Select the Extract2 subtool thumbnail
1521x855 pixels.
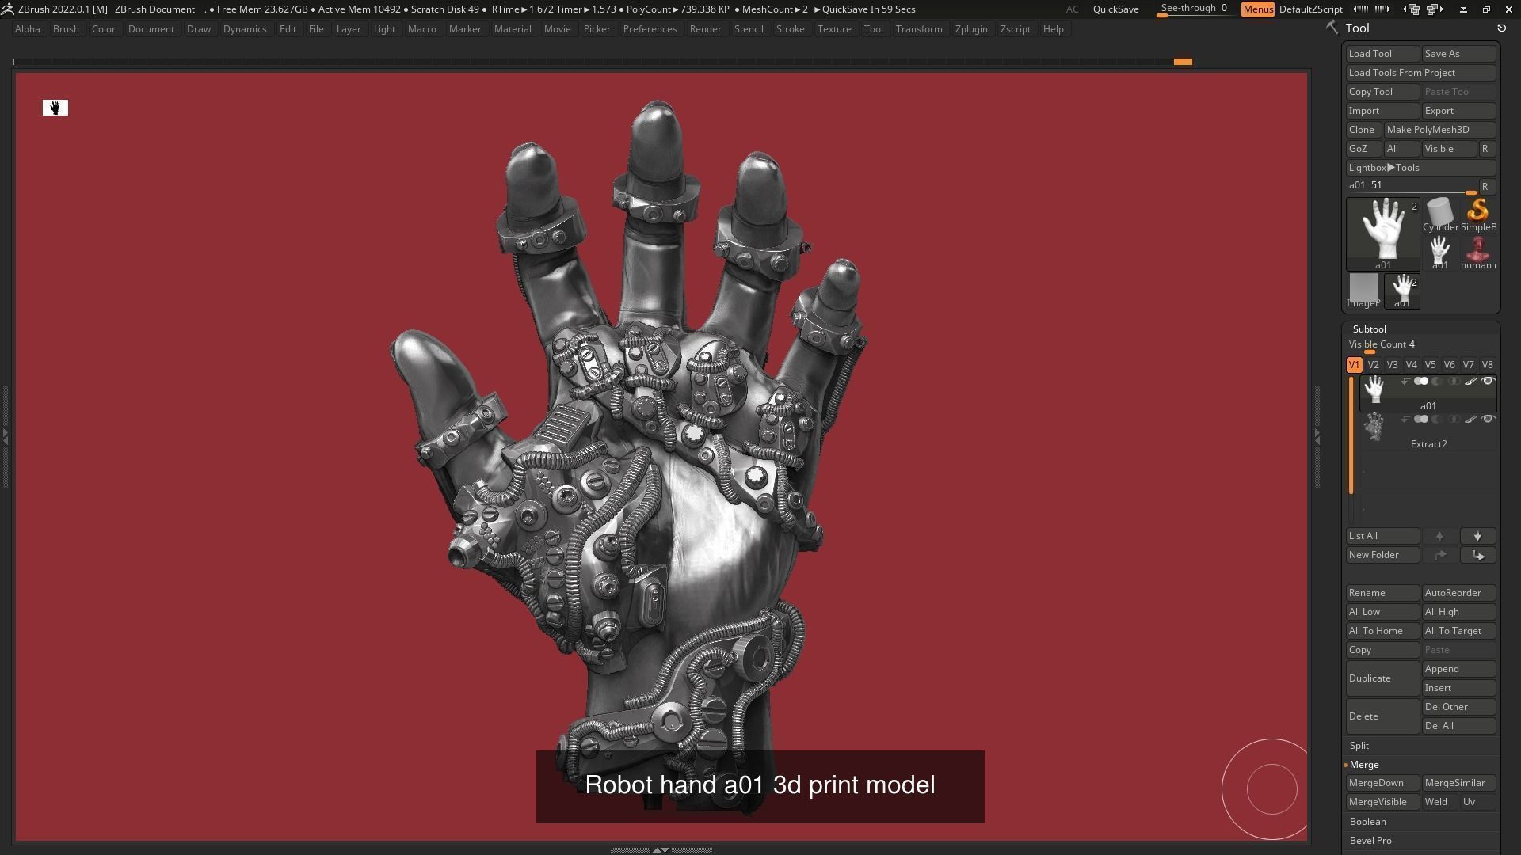pyautogui.click(x=1374, y=427)
